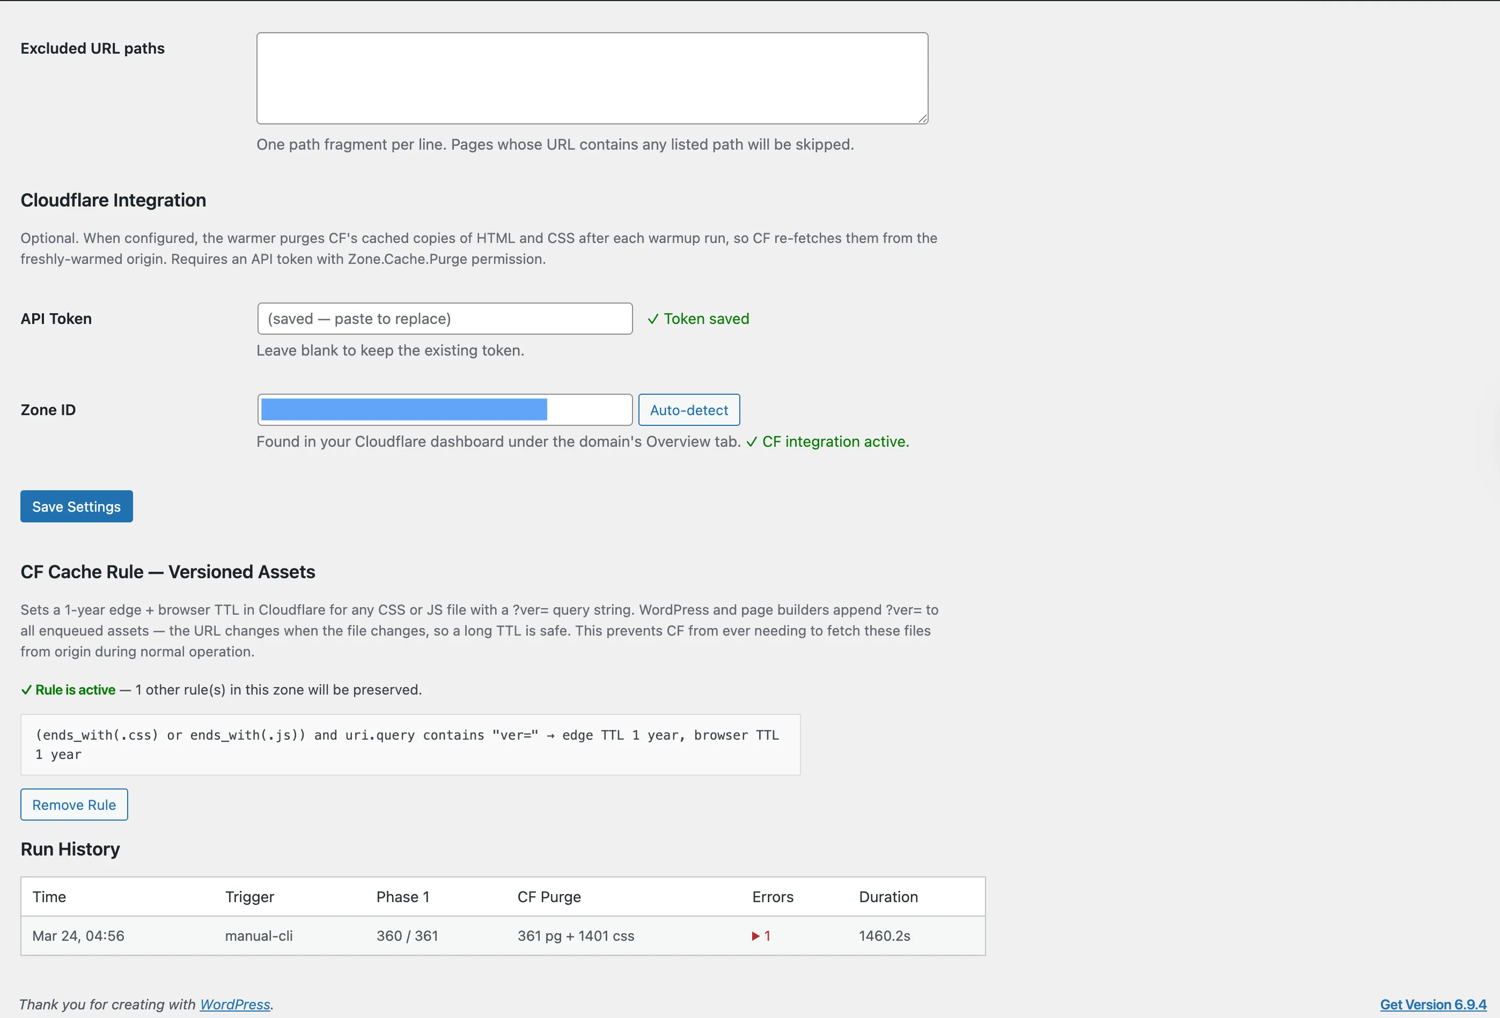Click the API Token input field
The width and height of the screenshot is (1500, 1018).
[444, 318]
